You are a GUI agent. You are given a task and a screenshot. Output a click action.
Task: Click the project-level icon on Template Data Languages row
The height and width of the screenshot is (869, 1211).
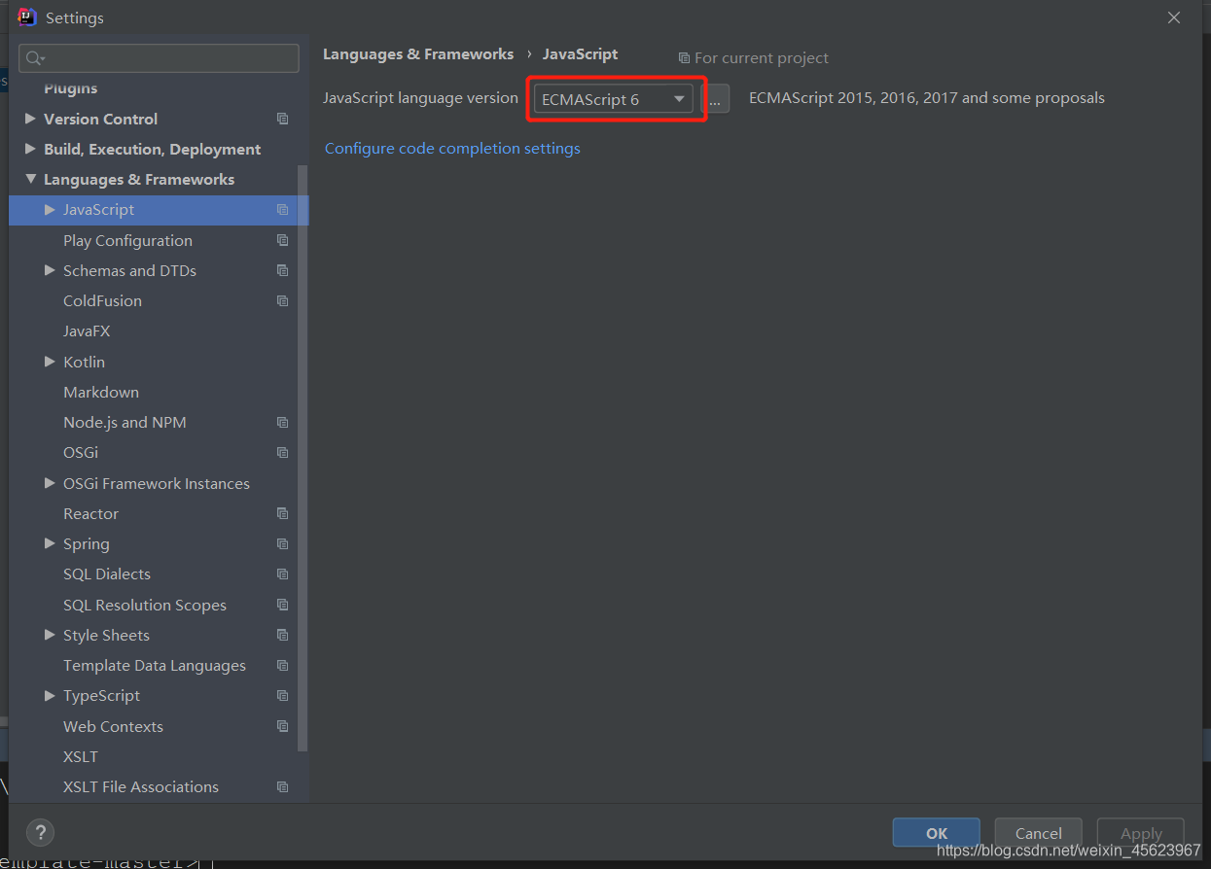(282, 666)
